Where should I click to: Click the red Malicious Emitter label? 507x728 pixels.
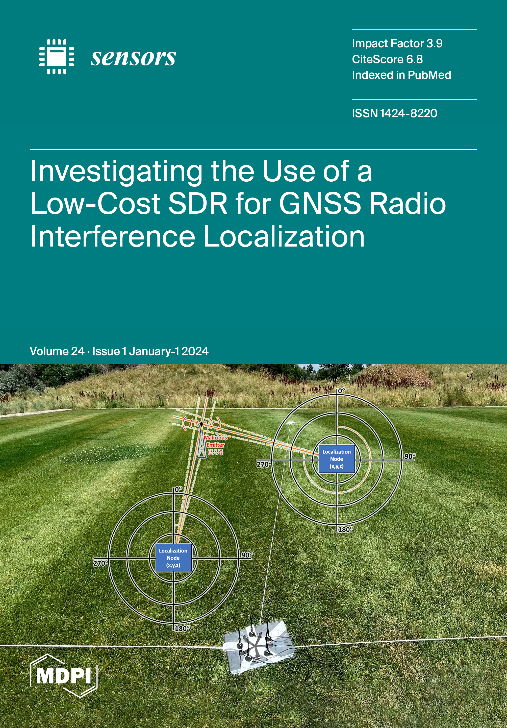[x=215, y=445]
